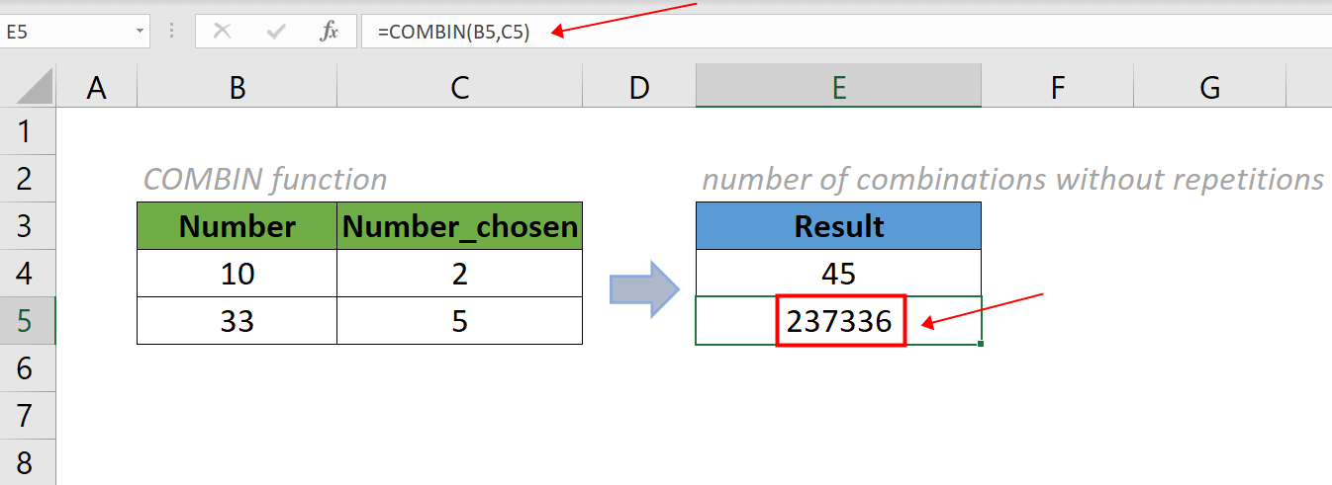Select column E header

[x=838, y=89]
